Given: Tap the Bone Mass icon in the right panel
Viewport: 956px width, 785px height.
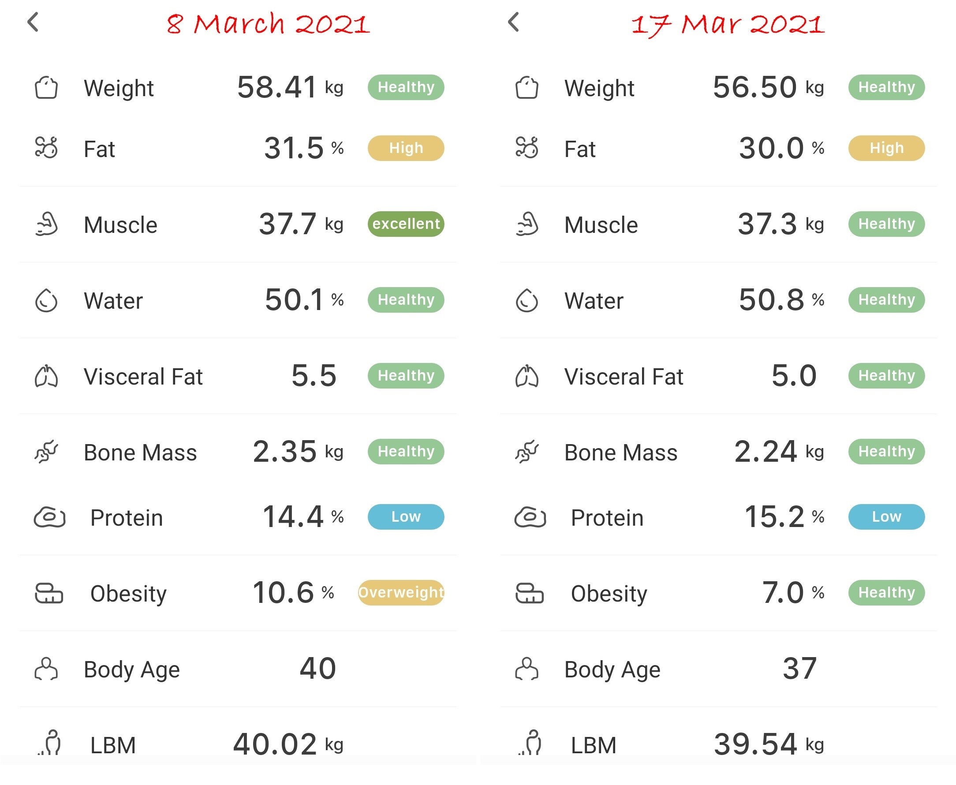Looking at the screenshot, I should (x=527, y=451).
